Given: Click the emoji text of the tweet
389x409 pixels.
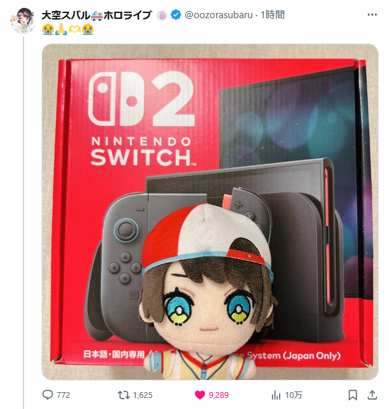Looking at the screenshot, I should tap(68, 29).
